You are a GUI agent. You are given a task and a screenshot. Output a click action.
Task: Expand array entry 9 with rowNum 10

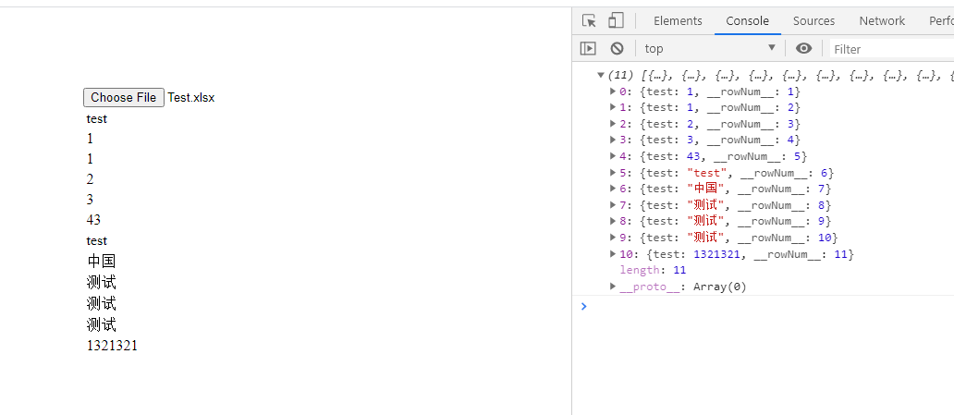[x=613, y=238]
